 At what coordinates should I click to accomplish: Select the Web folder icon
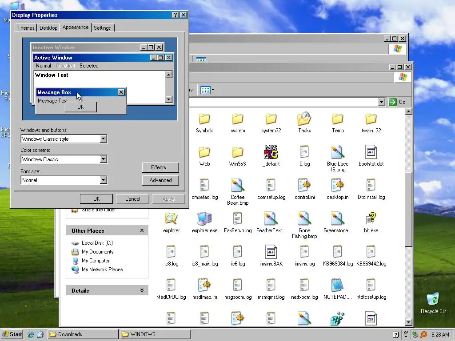(x=204, y=152)
